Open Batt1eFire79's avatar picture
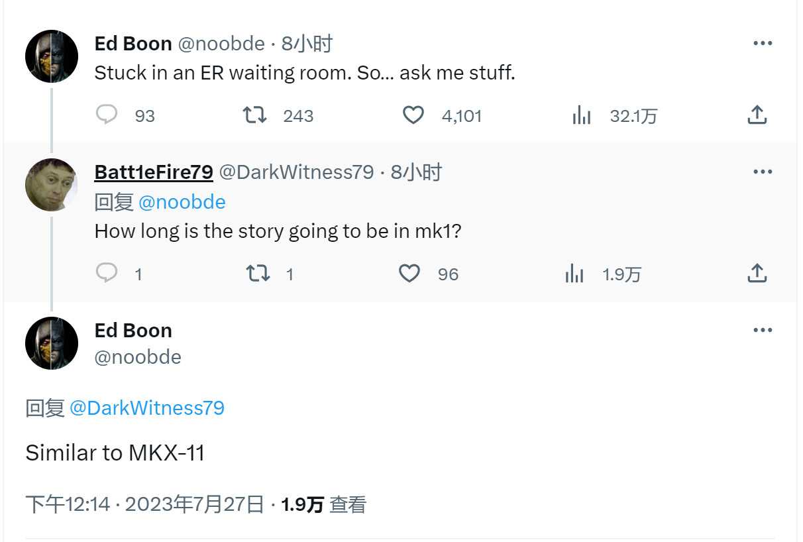The height and width of the screenshot is (542, 803). (x=52, y=185)
